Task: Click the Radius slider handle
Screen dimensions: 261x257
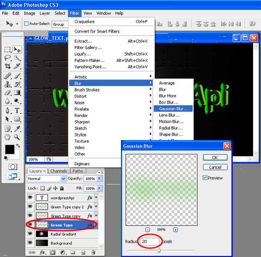Action: point(159,250)
